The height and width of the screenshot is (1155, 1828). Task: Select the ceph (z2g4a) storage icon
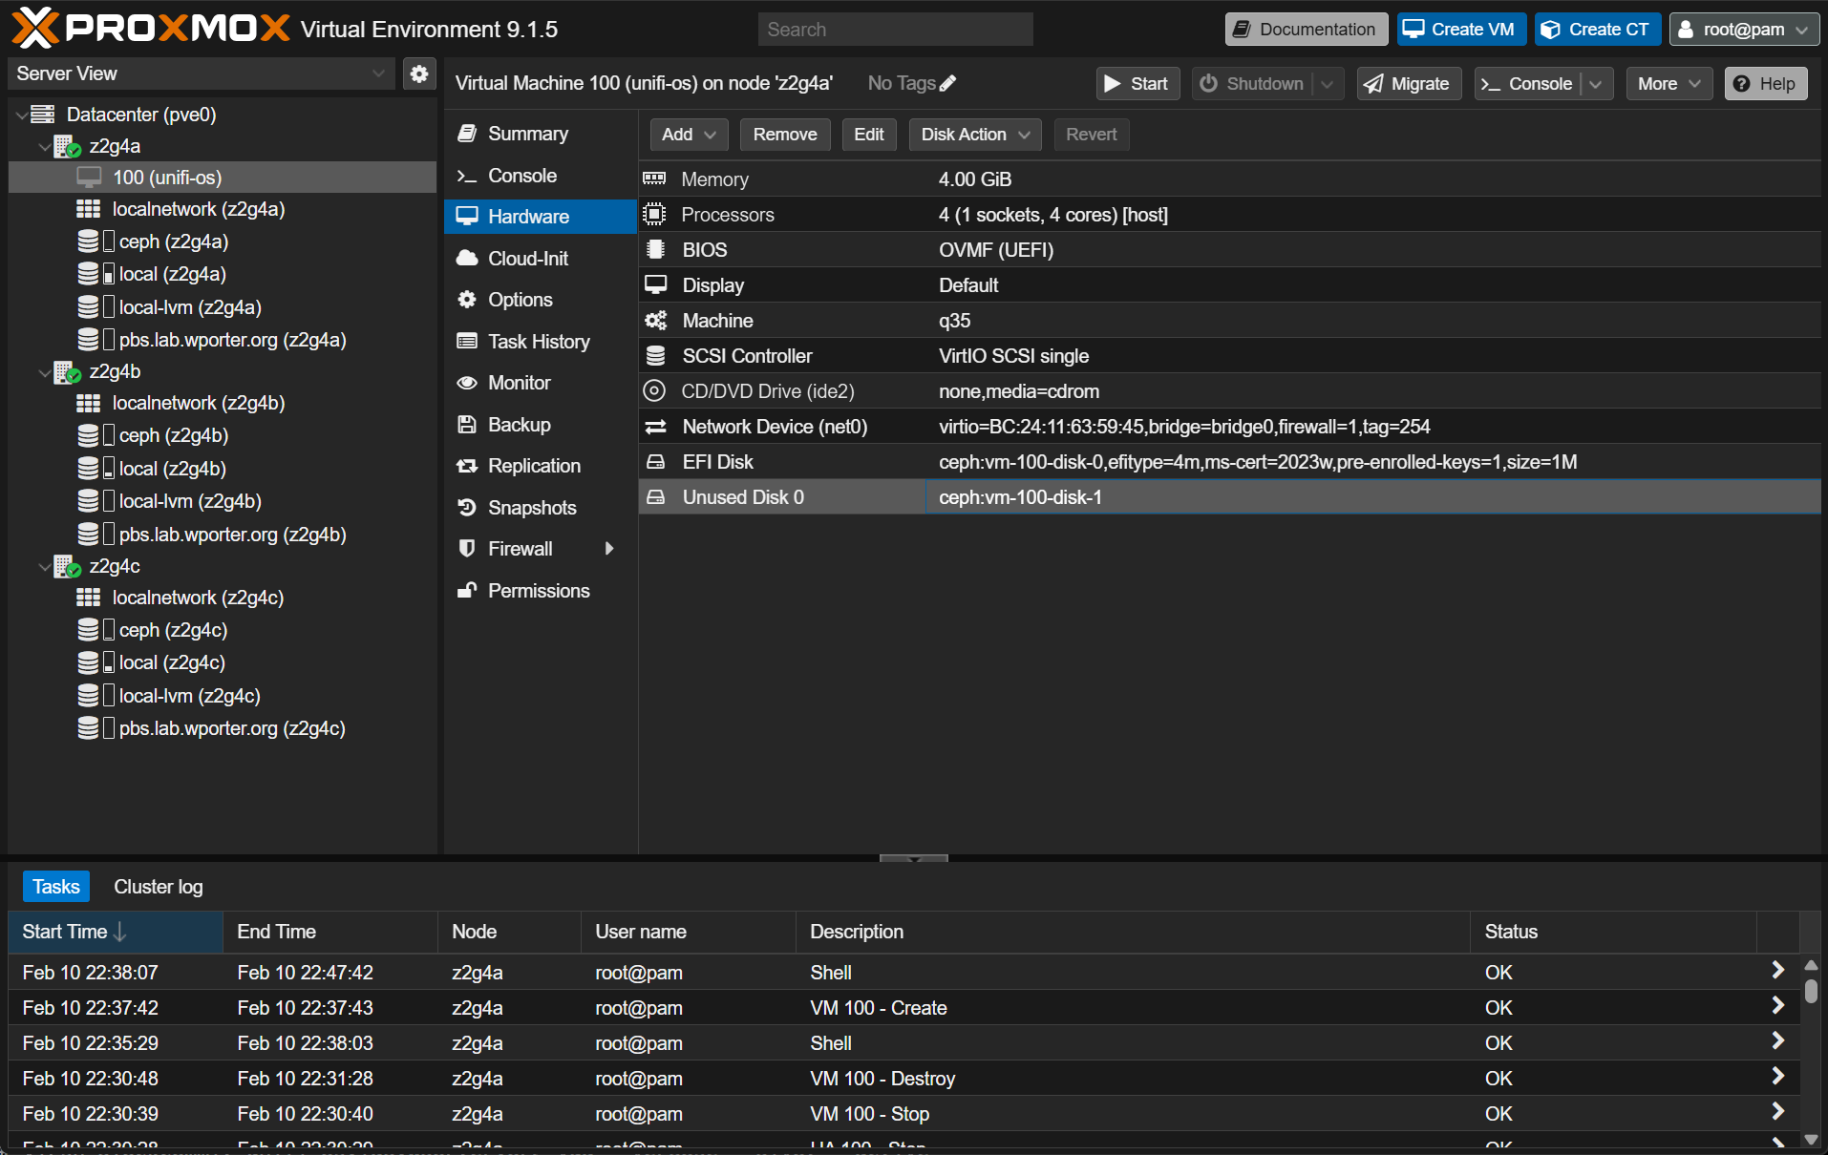click(89, 241)
